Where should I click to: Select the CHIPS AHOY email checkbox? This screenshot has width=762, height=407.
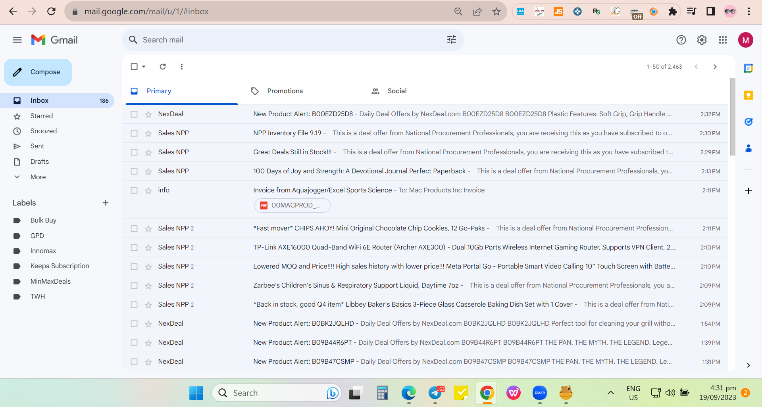pyautogui.click(x=134, y=228)
